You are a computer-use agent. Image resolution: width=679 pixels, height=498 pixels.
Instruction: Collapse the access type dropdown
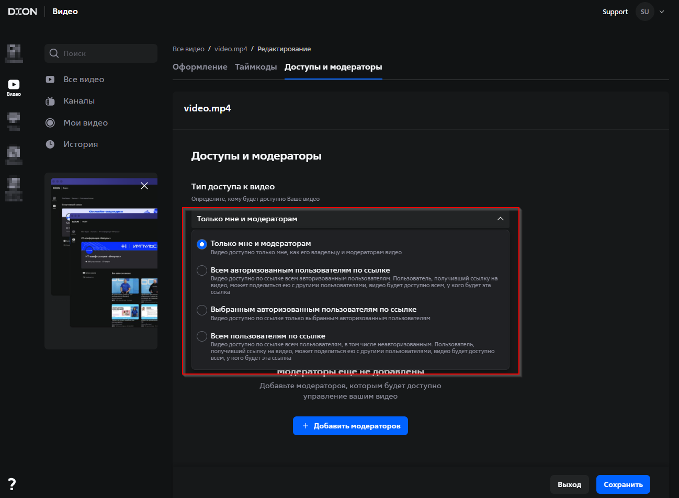tap(500, 219)
